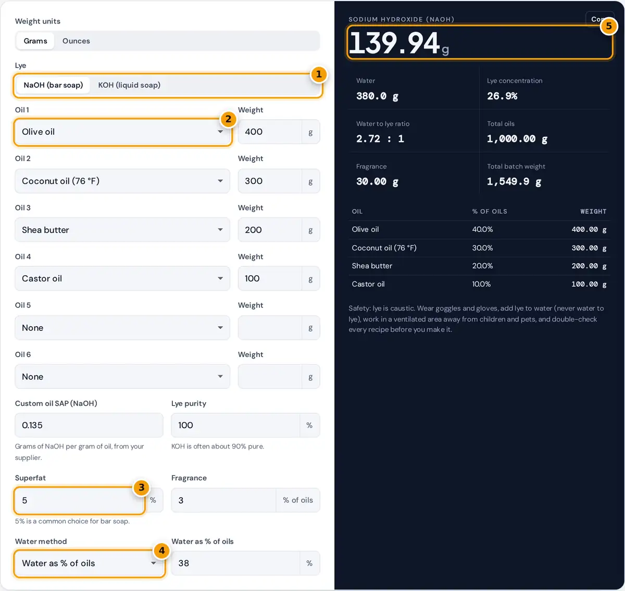The width and height of the screenshot is (625, 591).
Task: Open the Oil 2 Coconut oil dropdown
Action: [x=122, y=181]
